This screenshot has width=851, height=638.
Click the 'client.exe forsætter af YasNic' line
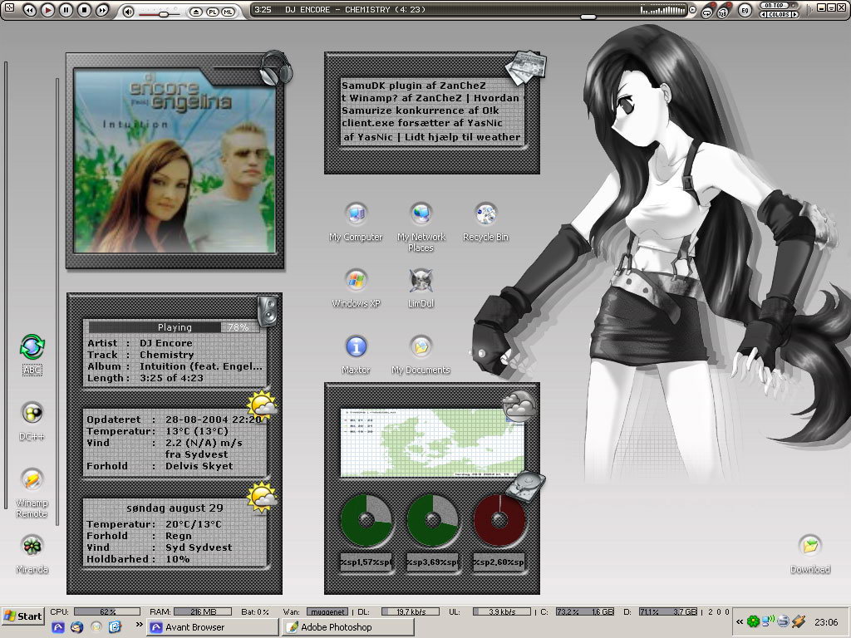[421, 123]
